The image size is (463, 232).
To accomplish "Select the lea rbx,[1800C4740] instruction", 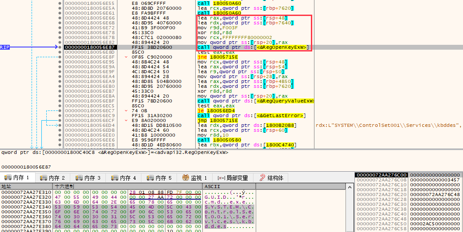I will (247, 145).
